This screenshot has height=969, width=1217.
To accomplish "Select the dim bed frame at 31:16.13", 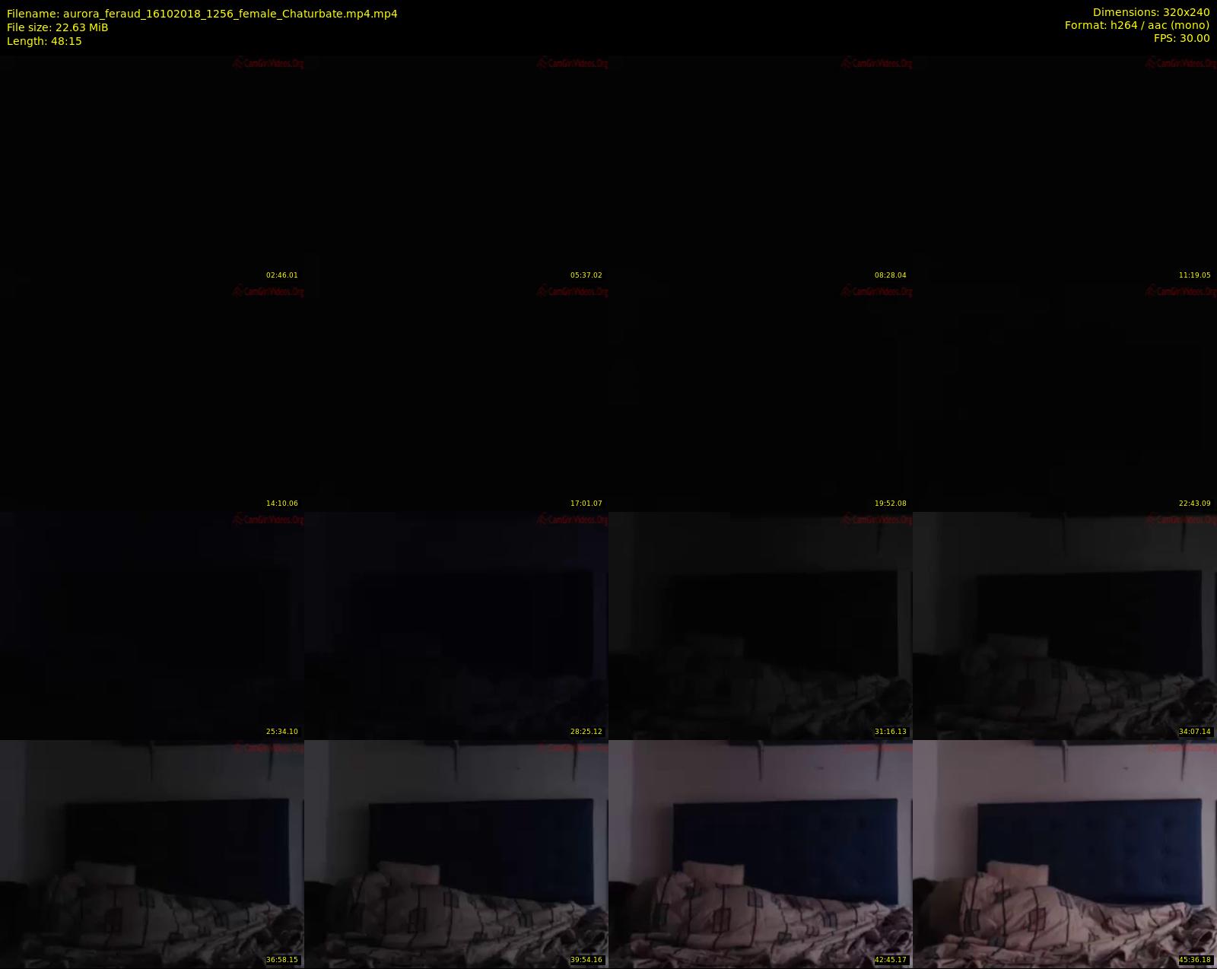I will pyautogui.click(x=761, y=625).
